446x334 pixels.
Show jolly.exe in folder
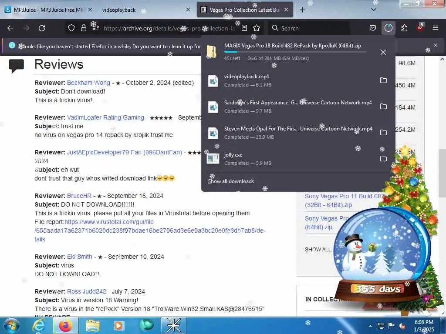383,158
